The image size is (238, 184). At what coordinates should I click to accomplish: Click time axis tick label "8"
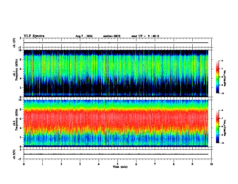174,164
